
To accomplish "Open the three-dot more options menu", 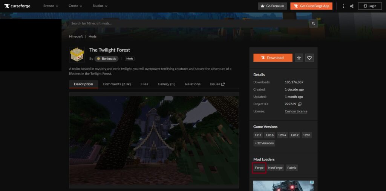I will click(x=343, y=6).
